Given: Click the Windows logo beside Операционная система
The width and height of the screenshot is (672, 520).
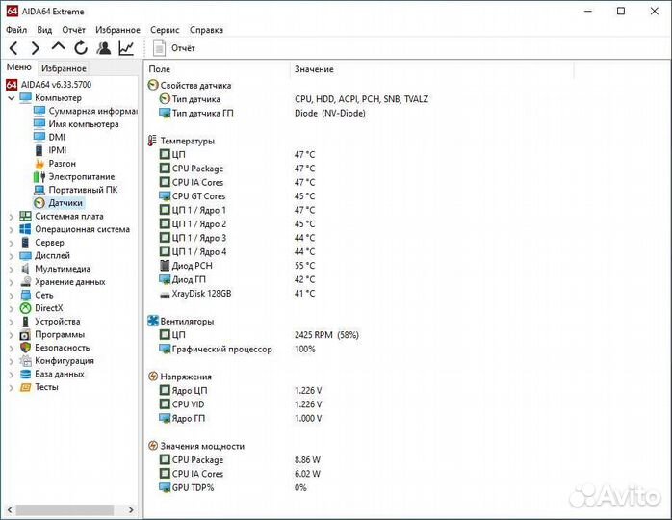Looking at the screenshot, I should tap(26, 229).
